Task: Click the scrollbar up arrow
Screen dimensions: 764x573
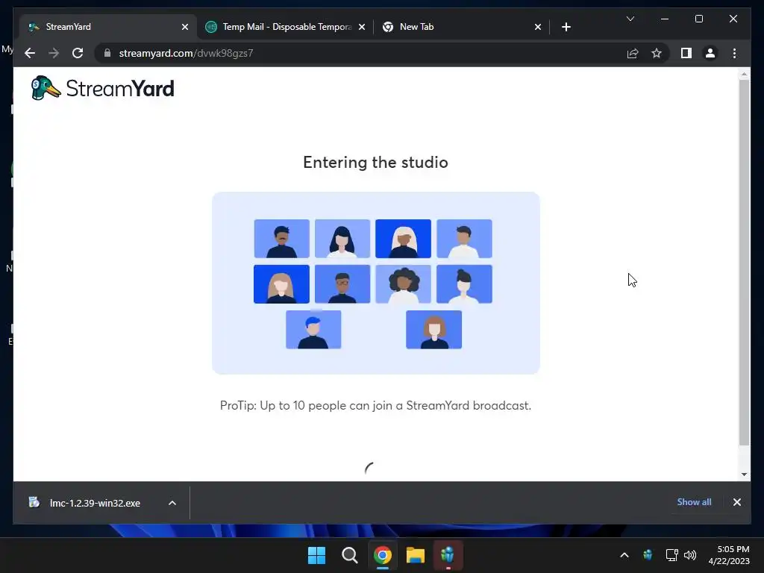Action: click(744, 75)
